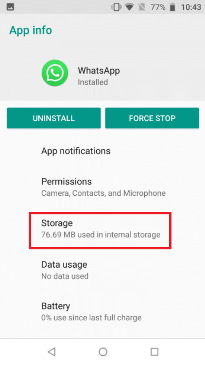This screenshot has width=205, height=365.
Task: Tap the vibrate mode status icon
Action: pos(116,7)
